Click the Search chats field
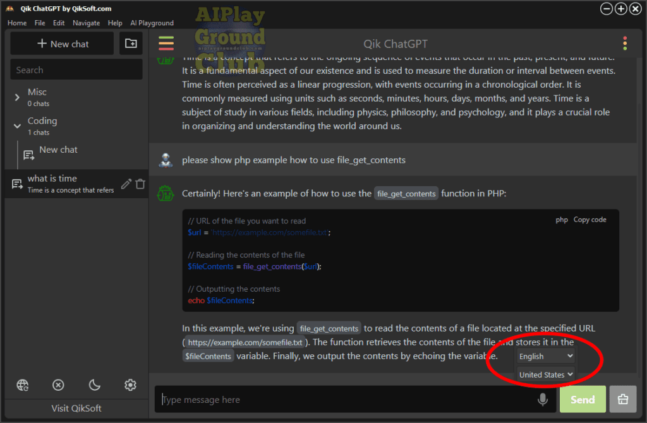This screenshot has height=423, width=647. coord(76,69)
